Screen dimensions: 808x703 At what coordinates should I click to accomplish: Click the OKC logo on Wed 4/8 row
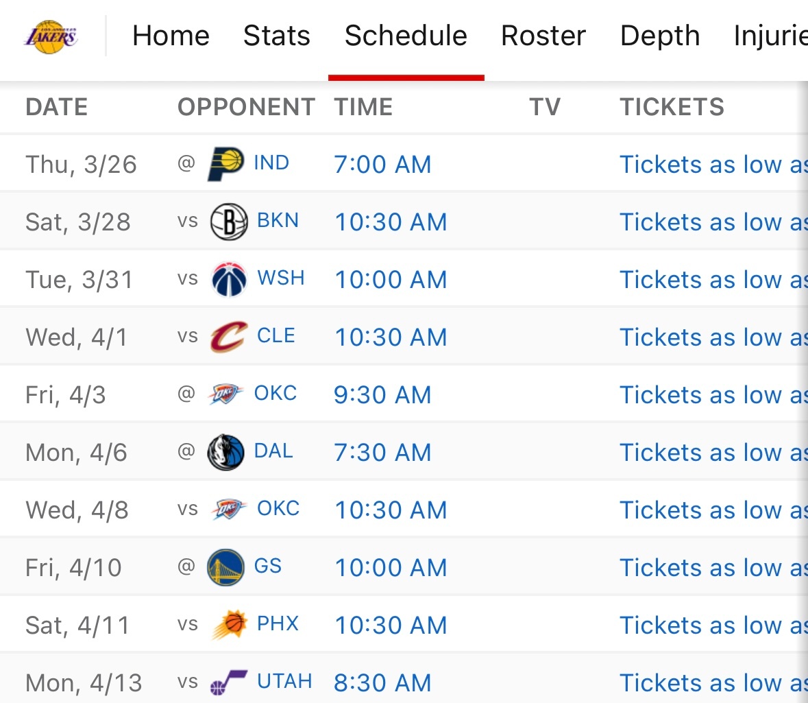point(228,510)
